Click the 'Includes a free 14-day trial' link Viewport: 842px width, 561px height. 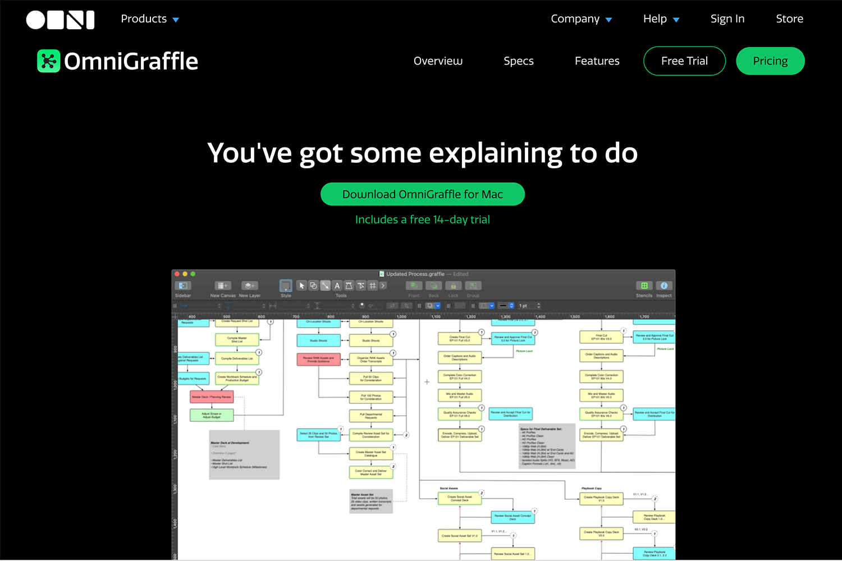[423, 219]
